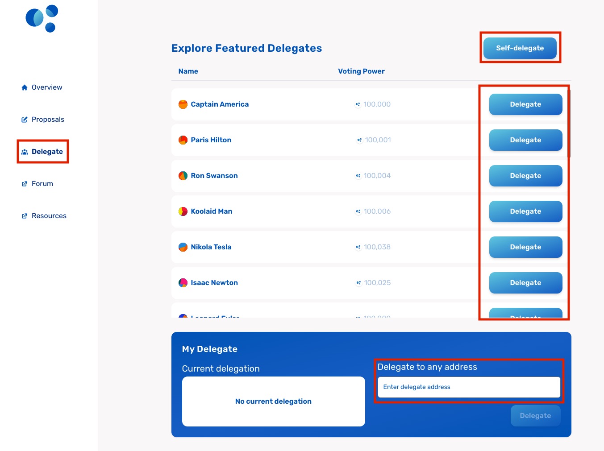Click the Delegate button in My Delegate

pos(535,416)
